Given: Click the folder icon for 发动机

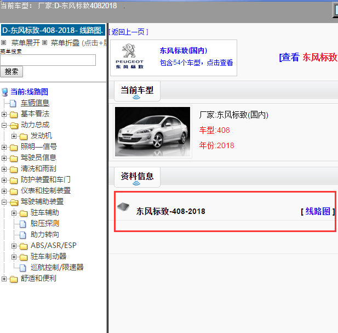Looking at the screenshot, I should tap(24, 137).
